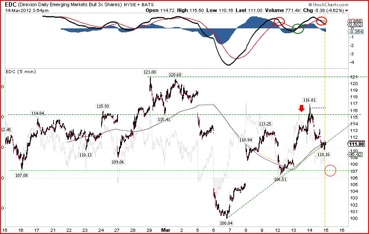Click the Chg -5.38 (-4.62%) value
Image resolution: width=369 pixels, height=234 pixels.
coord(324,10)
